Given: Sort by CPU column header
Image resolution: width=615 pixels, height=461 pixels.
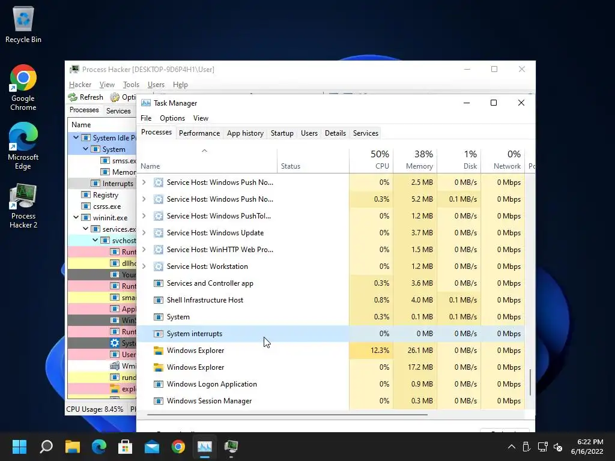Looking at the screenshot, I should coord(371,160).
